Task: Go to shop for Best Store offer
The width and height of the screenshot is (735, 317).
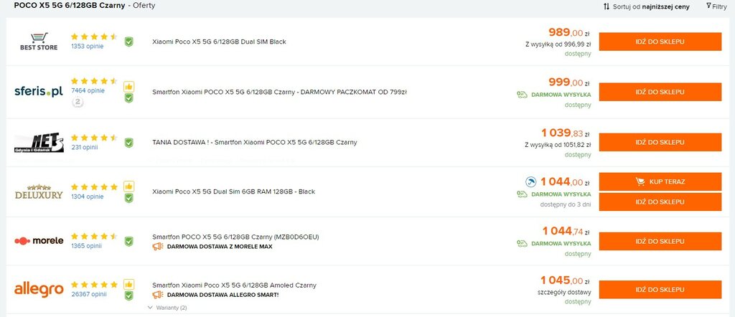Action: [660, 42]
